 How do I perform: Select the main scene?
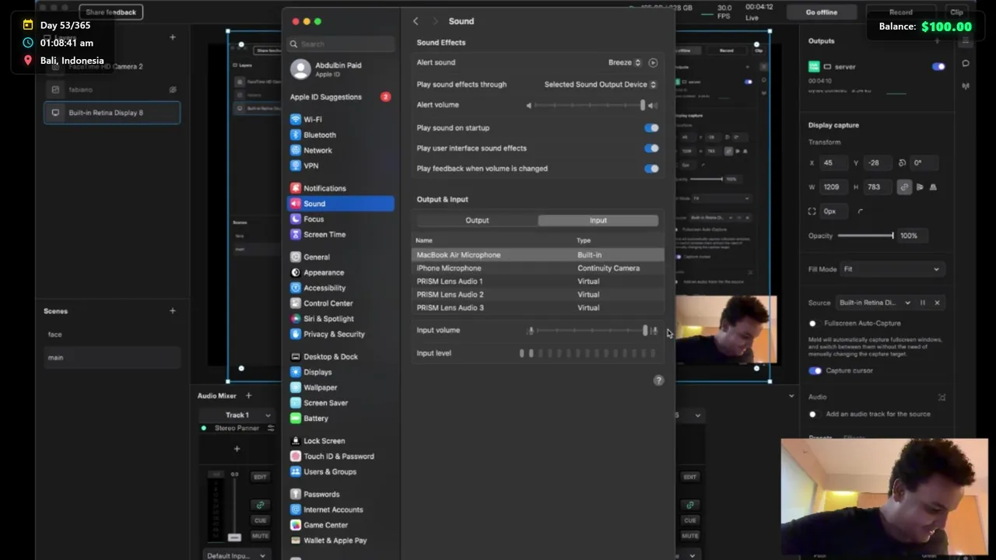111,358
